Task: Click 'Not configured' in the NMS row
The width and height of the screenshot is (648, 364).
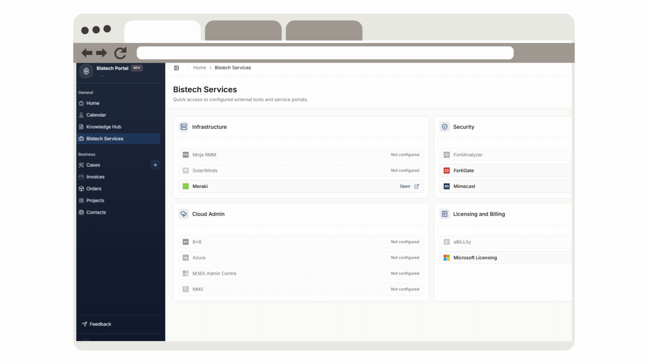Action: point(405,289)
